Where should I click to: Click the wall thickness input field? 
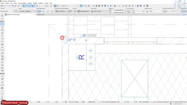point(156,11)
